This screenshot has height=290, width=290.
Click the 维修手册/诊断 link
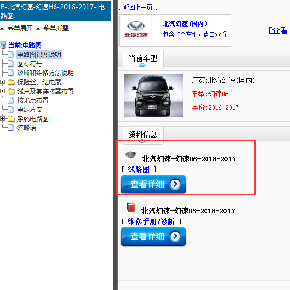point(151,221)
